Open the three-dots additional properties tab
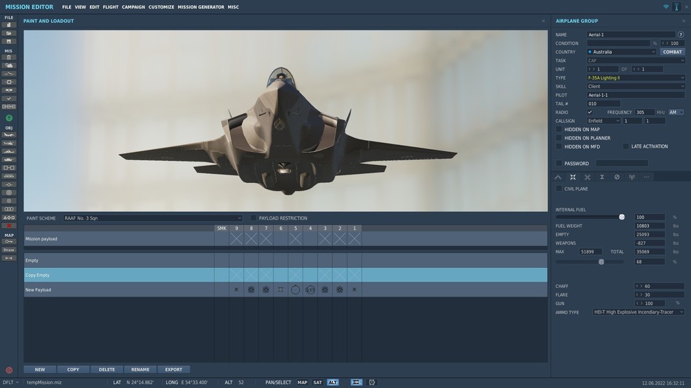The height and width of the screenshot is (388, 691). [647, 177]
